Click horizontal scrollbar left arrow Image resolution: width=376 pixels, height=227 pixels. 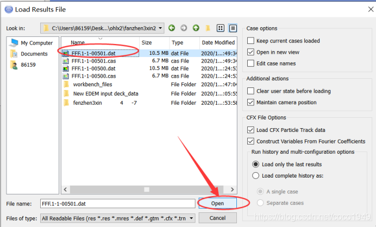click(x=65, y=190)
